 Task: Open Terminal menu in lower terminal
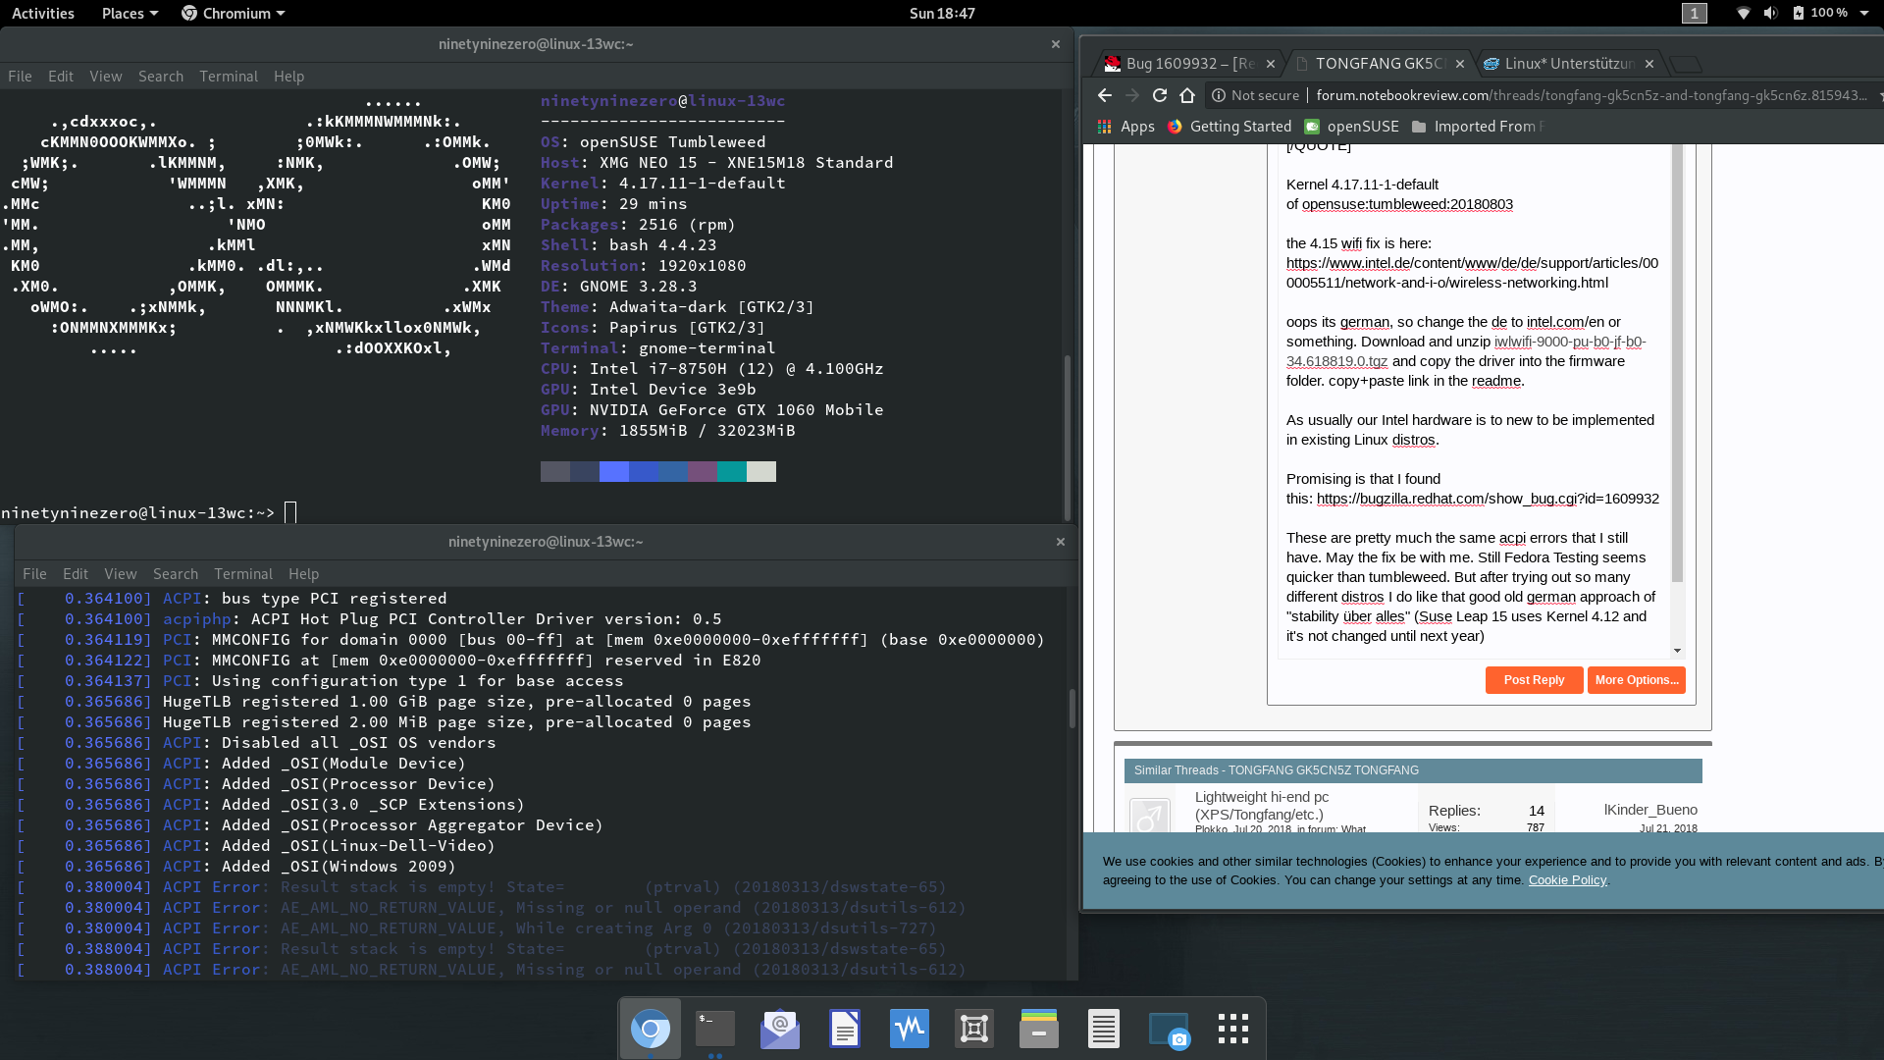[x=243, y=573]
